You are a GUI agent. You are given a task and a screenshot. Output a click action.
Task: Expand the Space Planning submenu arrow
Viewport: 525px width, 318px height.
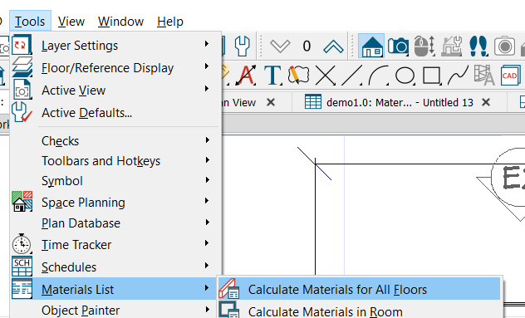[x=207, y=201]
